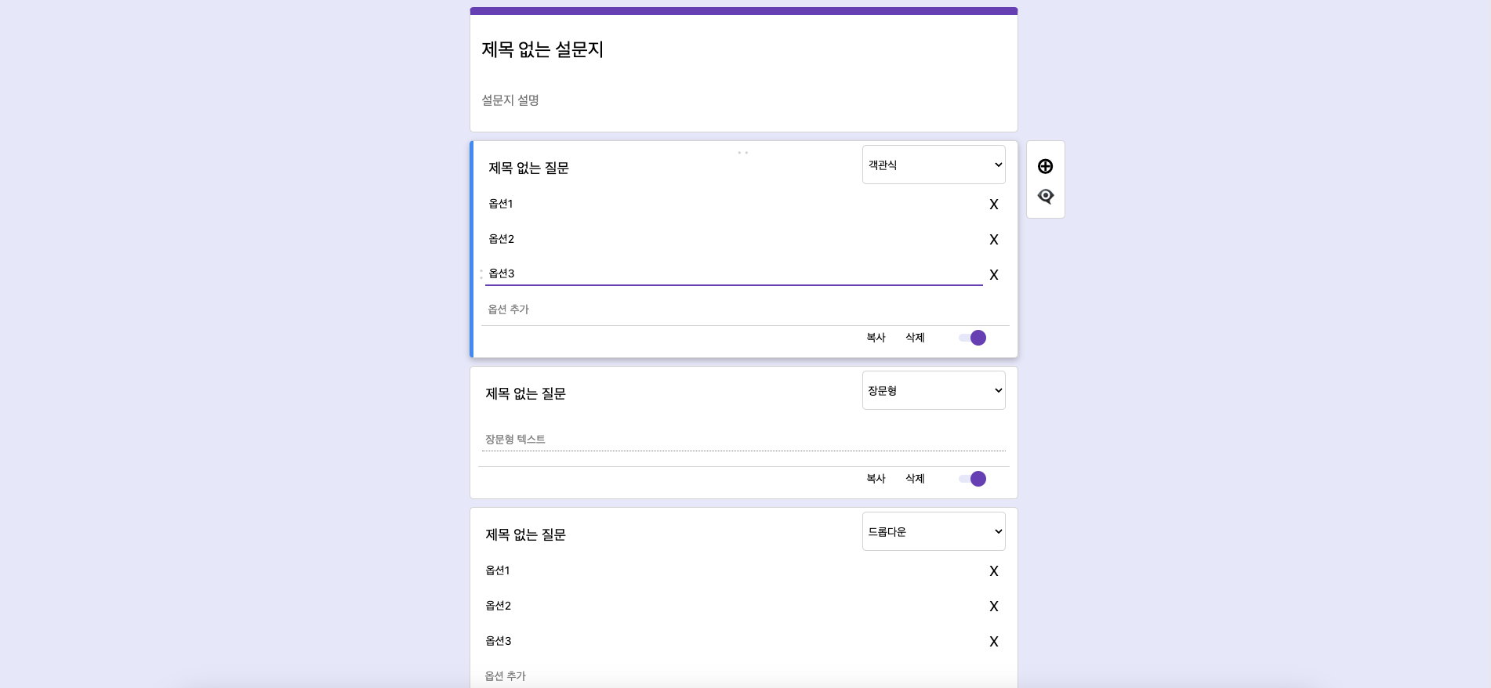Image resolution: width=1491 pixels, height=688 pixels.
Task: Click 옵션 추가 in the 드롭다운 question
Action: (x=505, y=675)
